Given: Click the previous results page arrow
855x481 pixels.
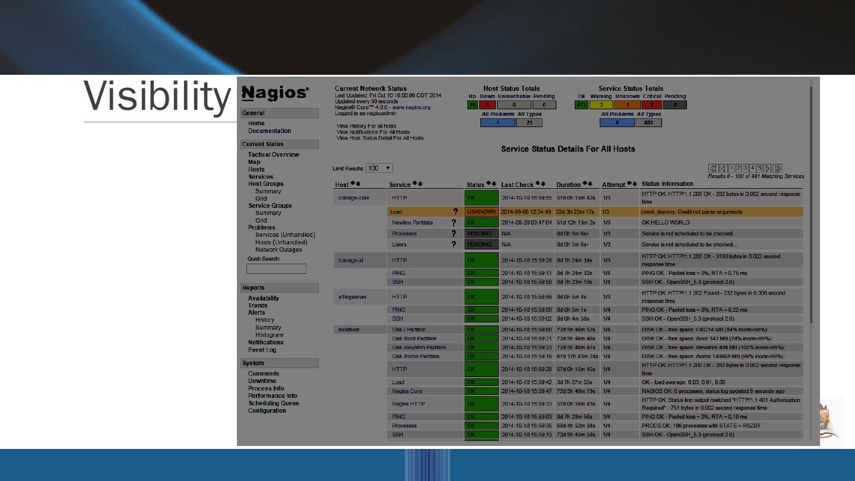Looking at the screenshot, I should pyautogui.click(x=723, y=169).
